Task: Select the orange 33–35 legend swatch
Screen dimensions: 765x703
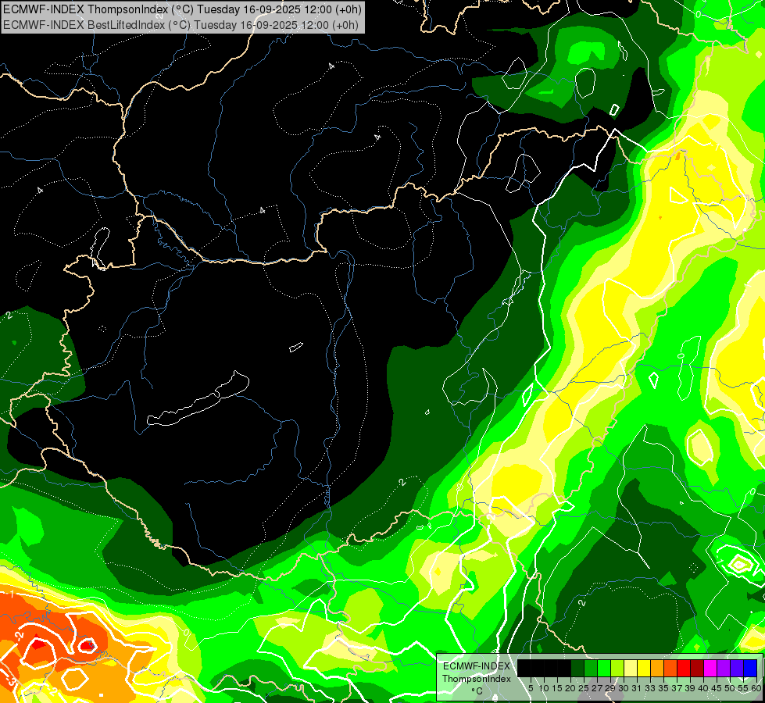Action: [x=657, y=668]
